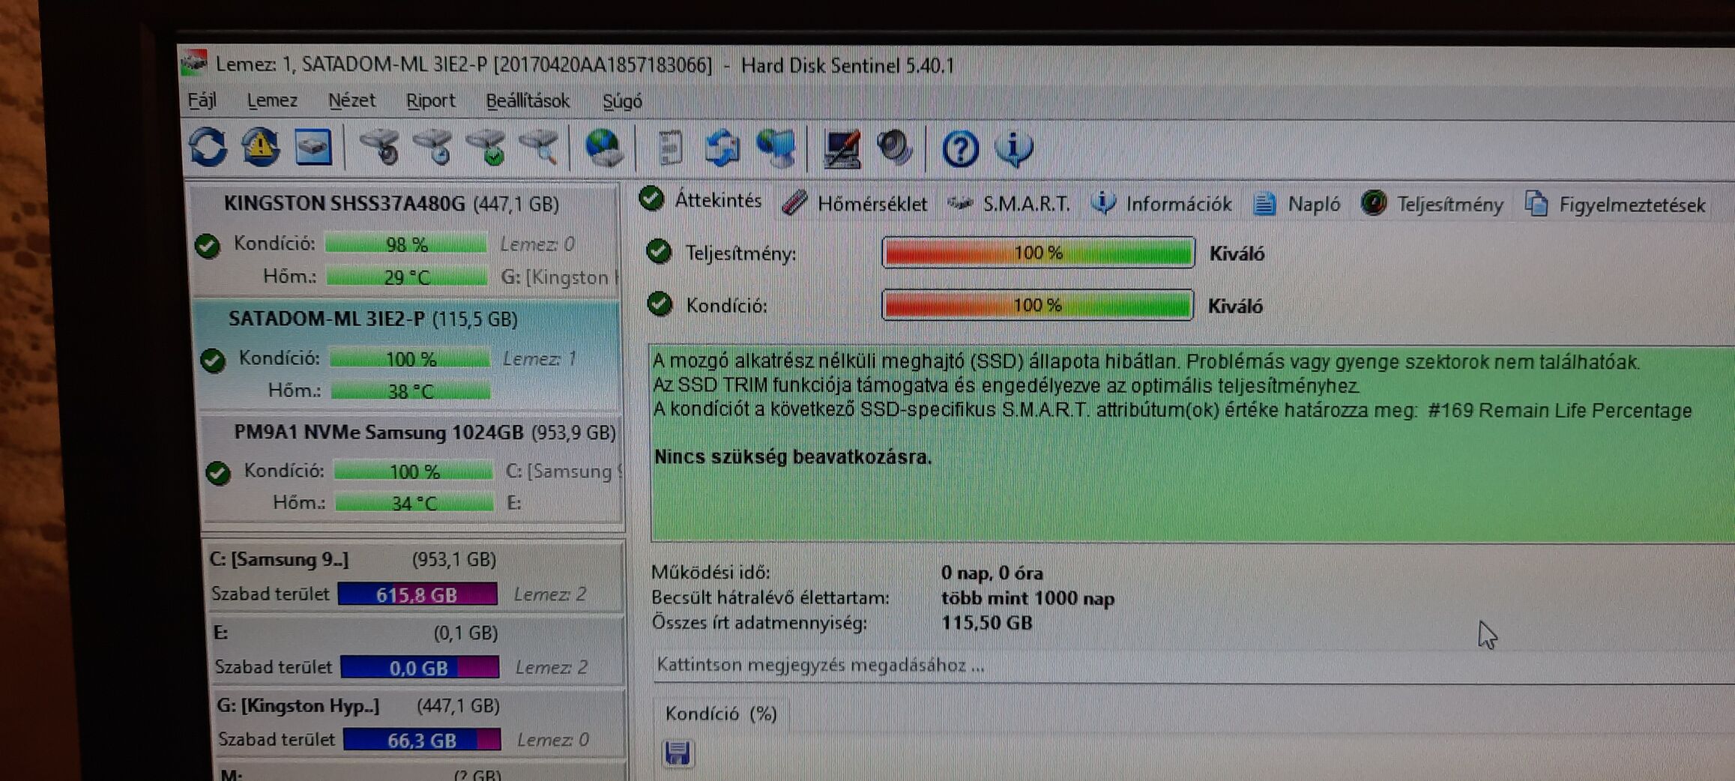This screenshot has width=1735, height=781.
Task: Click the Hard Disk Sentinel title bar icon
Action: 194,63
